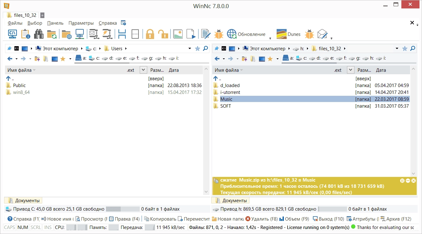This screenshot has height=234, width=422.
Task: Click the document play icon
Action: (191, 34)
